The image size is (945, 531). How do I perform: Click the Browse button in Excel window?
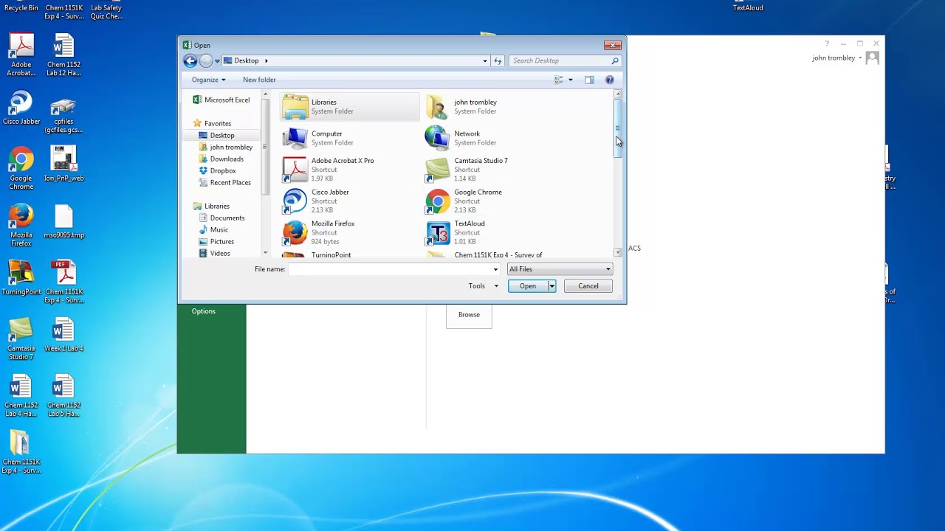(x=469, y=315)
